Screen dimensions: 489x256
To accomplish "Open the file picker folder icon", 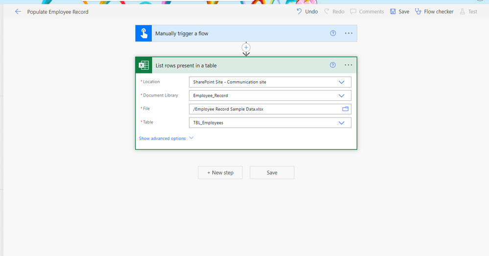I will tap(345, 109).
